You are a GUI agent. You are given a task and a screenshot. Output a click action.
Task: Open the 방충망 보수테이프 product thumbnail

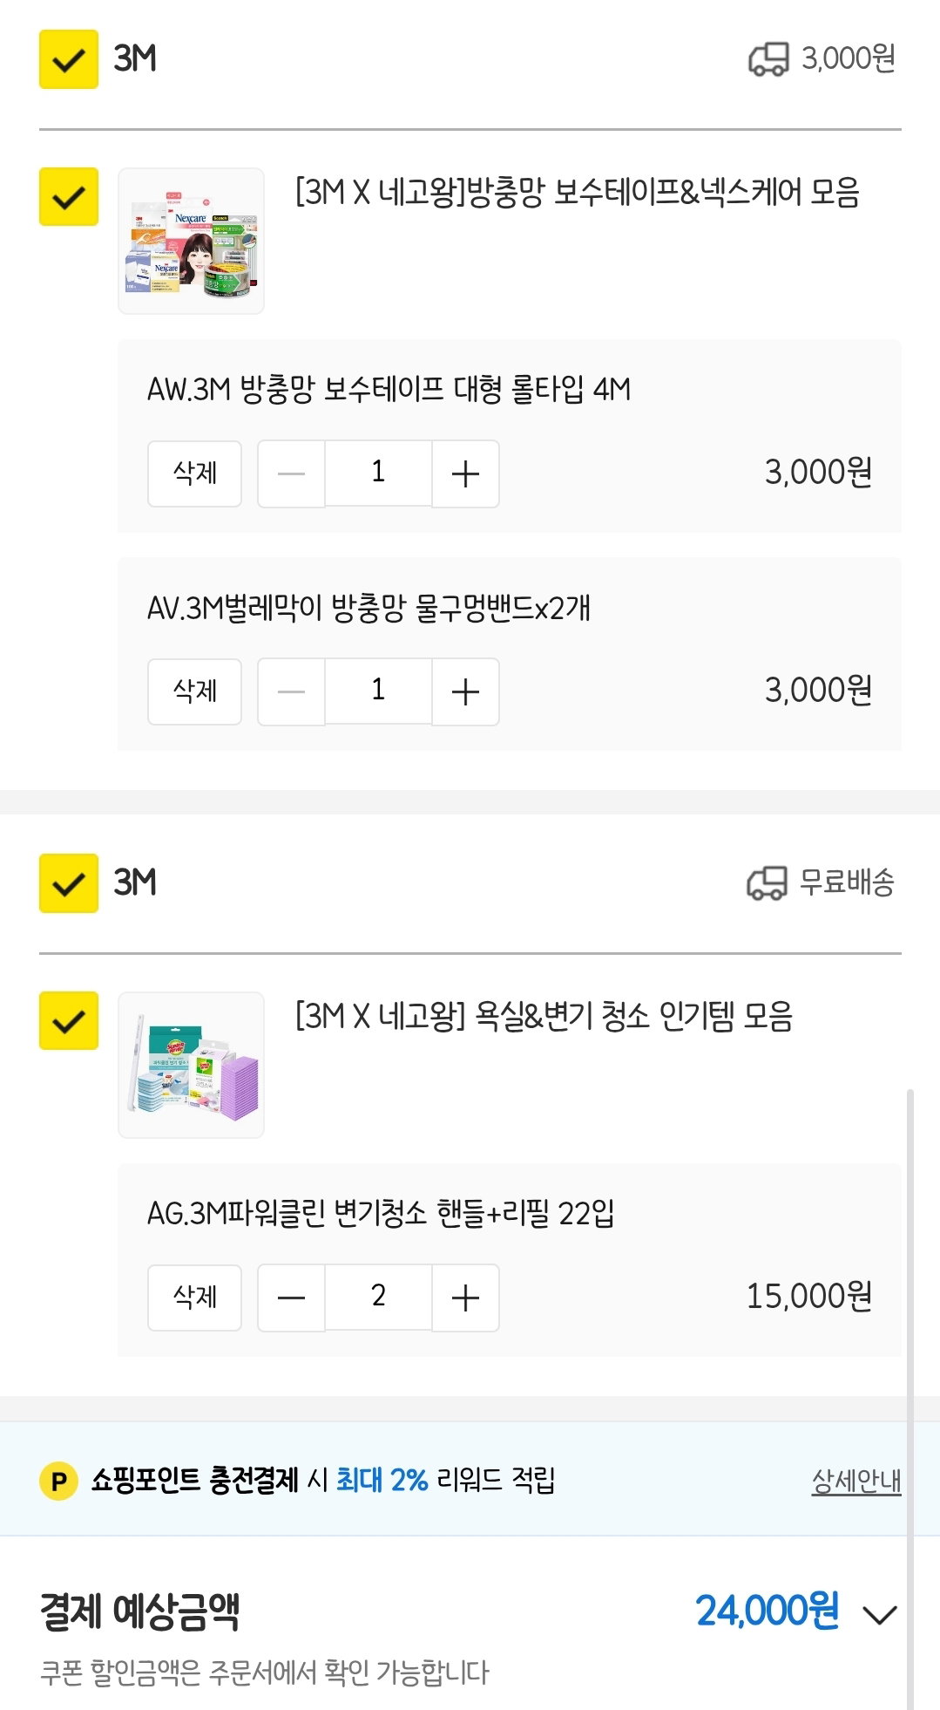tap(191, 241)
